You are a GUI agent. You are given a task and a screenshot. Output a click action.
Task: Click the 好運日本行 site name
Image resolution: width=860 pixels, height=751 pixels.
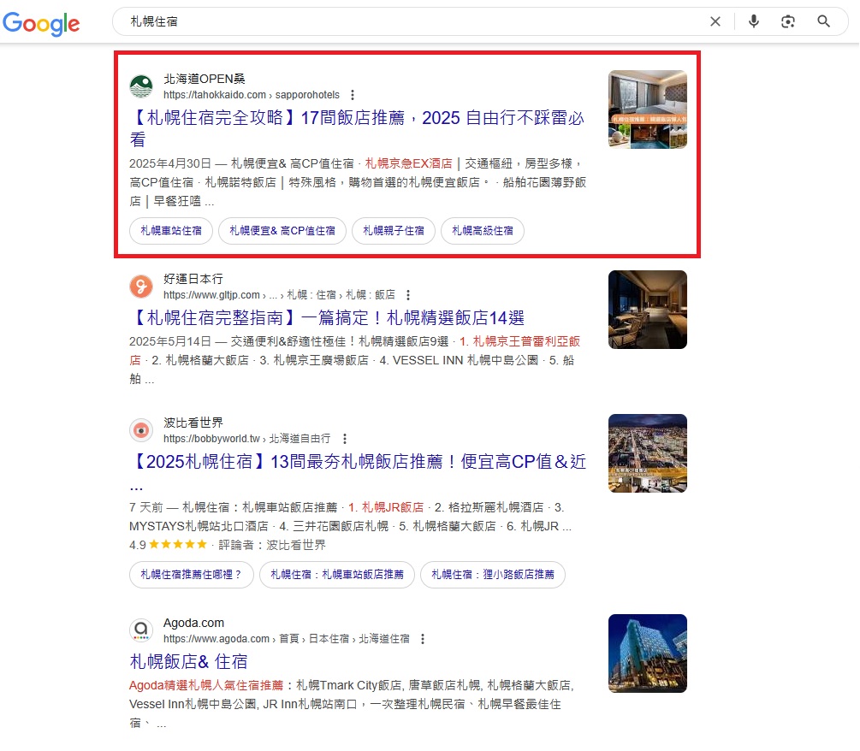pyautogui.click(x=193, y=279)
